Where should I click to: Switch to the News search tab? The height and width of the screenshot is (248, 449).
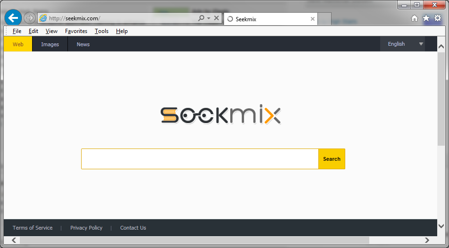(83, 44)
